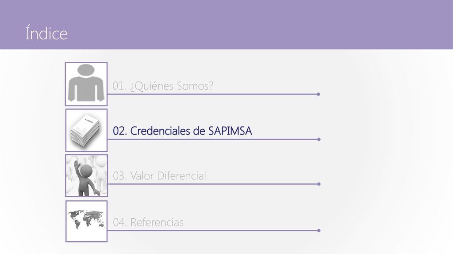
Task: Click the underline beneath Credenciales de SAPIMSA
Action: pos(212,139)
